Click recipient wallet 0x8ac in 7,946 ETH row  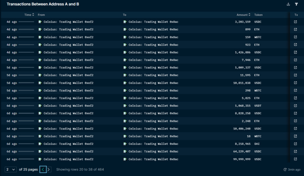click(x=153, y=60)
